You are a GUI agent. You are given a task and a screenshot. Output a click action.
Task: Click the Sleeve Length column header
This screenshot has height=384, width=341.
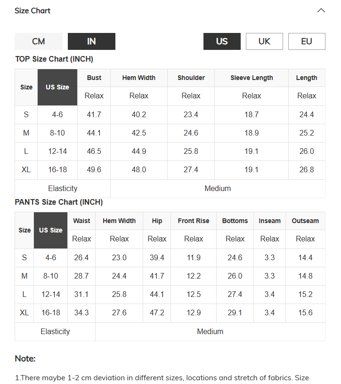pyautogui.click(x=252, y=78)
